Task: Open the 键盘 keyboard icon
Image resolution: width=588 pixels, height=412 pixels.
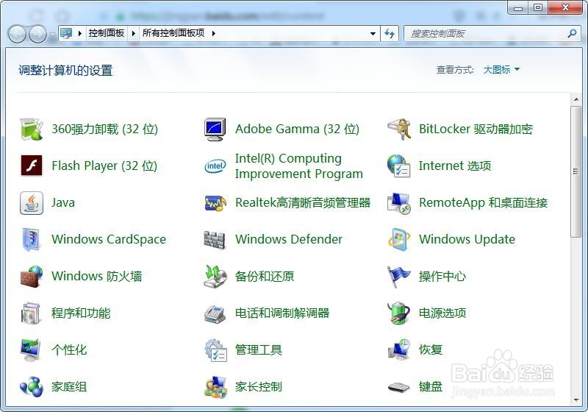Action: click(x=399, y=387)
